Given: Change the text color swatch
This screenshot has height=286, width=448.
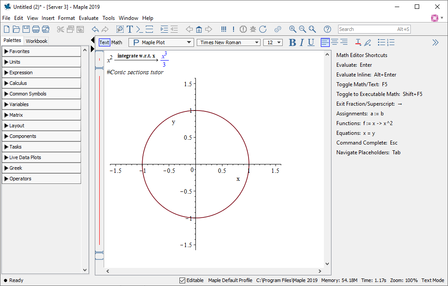Looking at the screenshot, I should 358,42.
